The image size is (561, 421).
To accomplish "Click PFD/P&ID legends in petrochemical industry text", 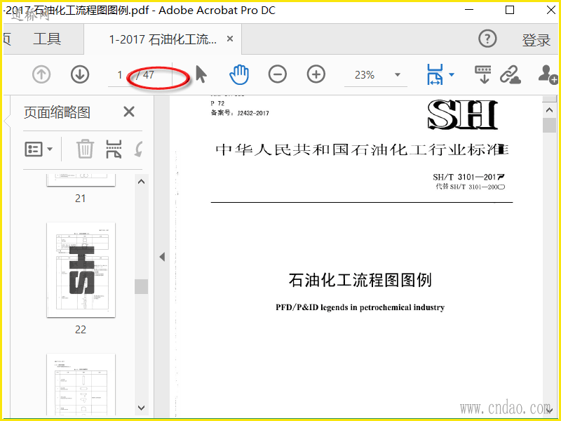I will [x=360, y=307].
